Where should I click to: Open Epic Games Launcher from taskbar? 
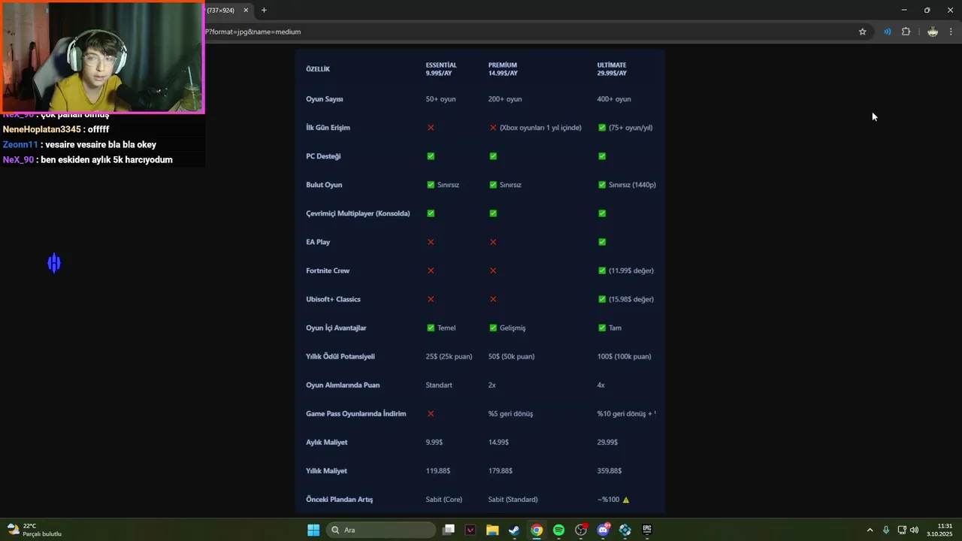pyautogui.click(x=647, y=530)
